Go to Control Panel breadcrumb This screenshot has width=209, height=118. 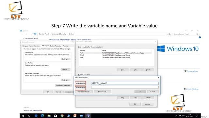[44, 34]
